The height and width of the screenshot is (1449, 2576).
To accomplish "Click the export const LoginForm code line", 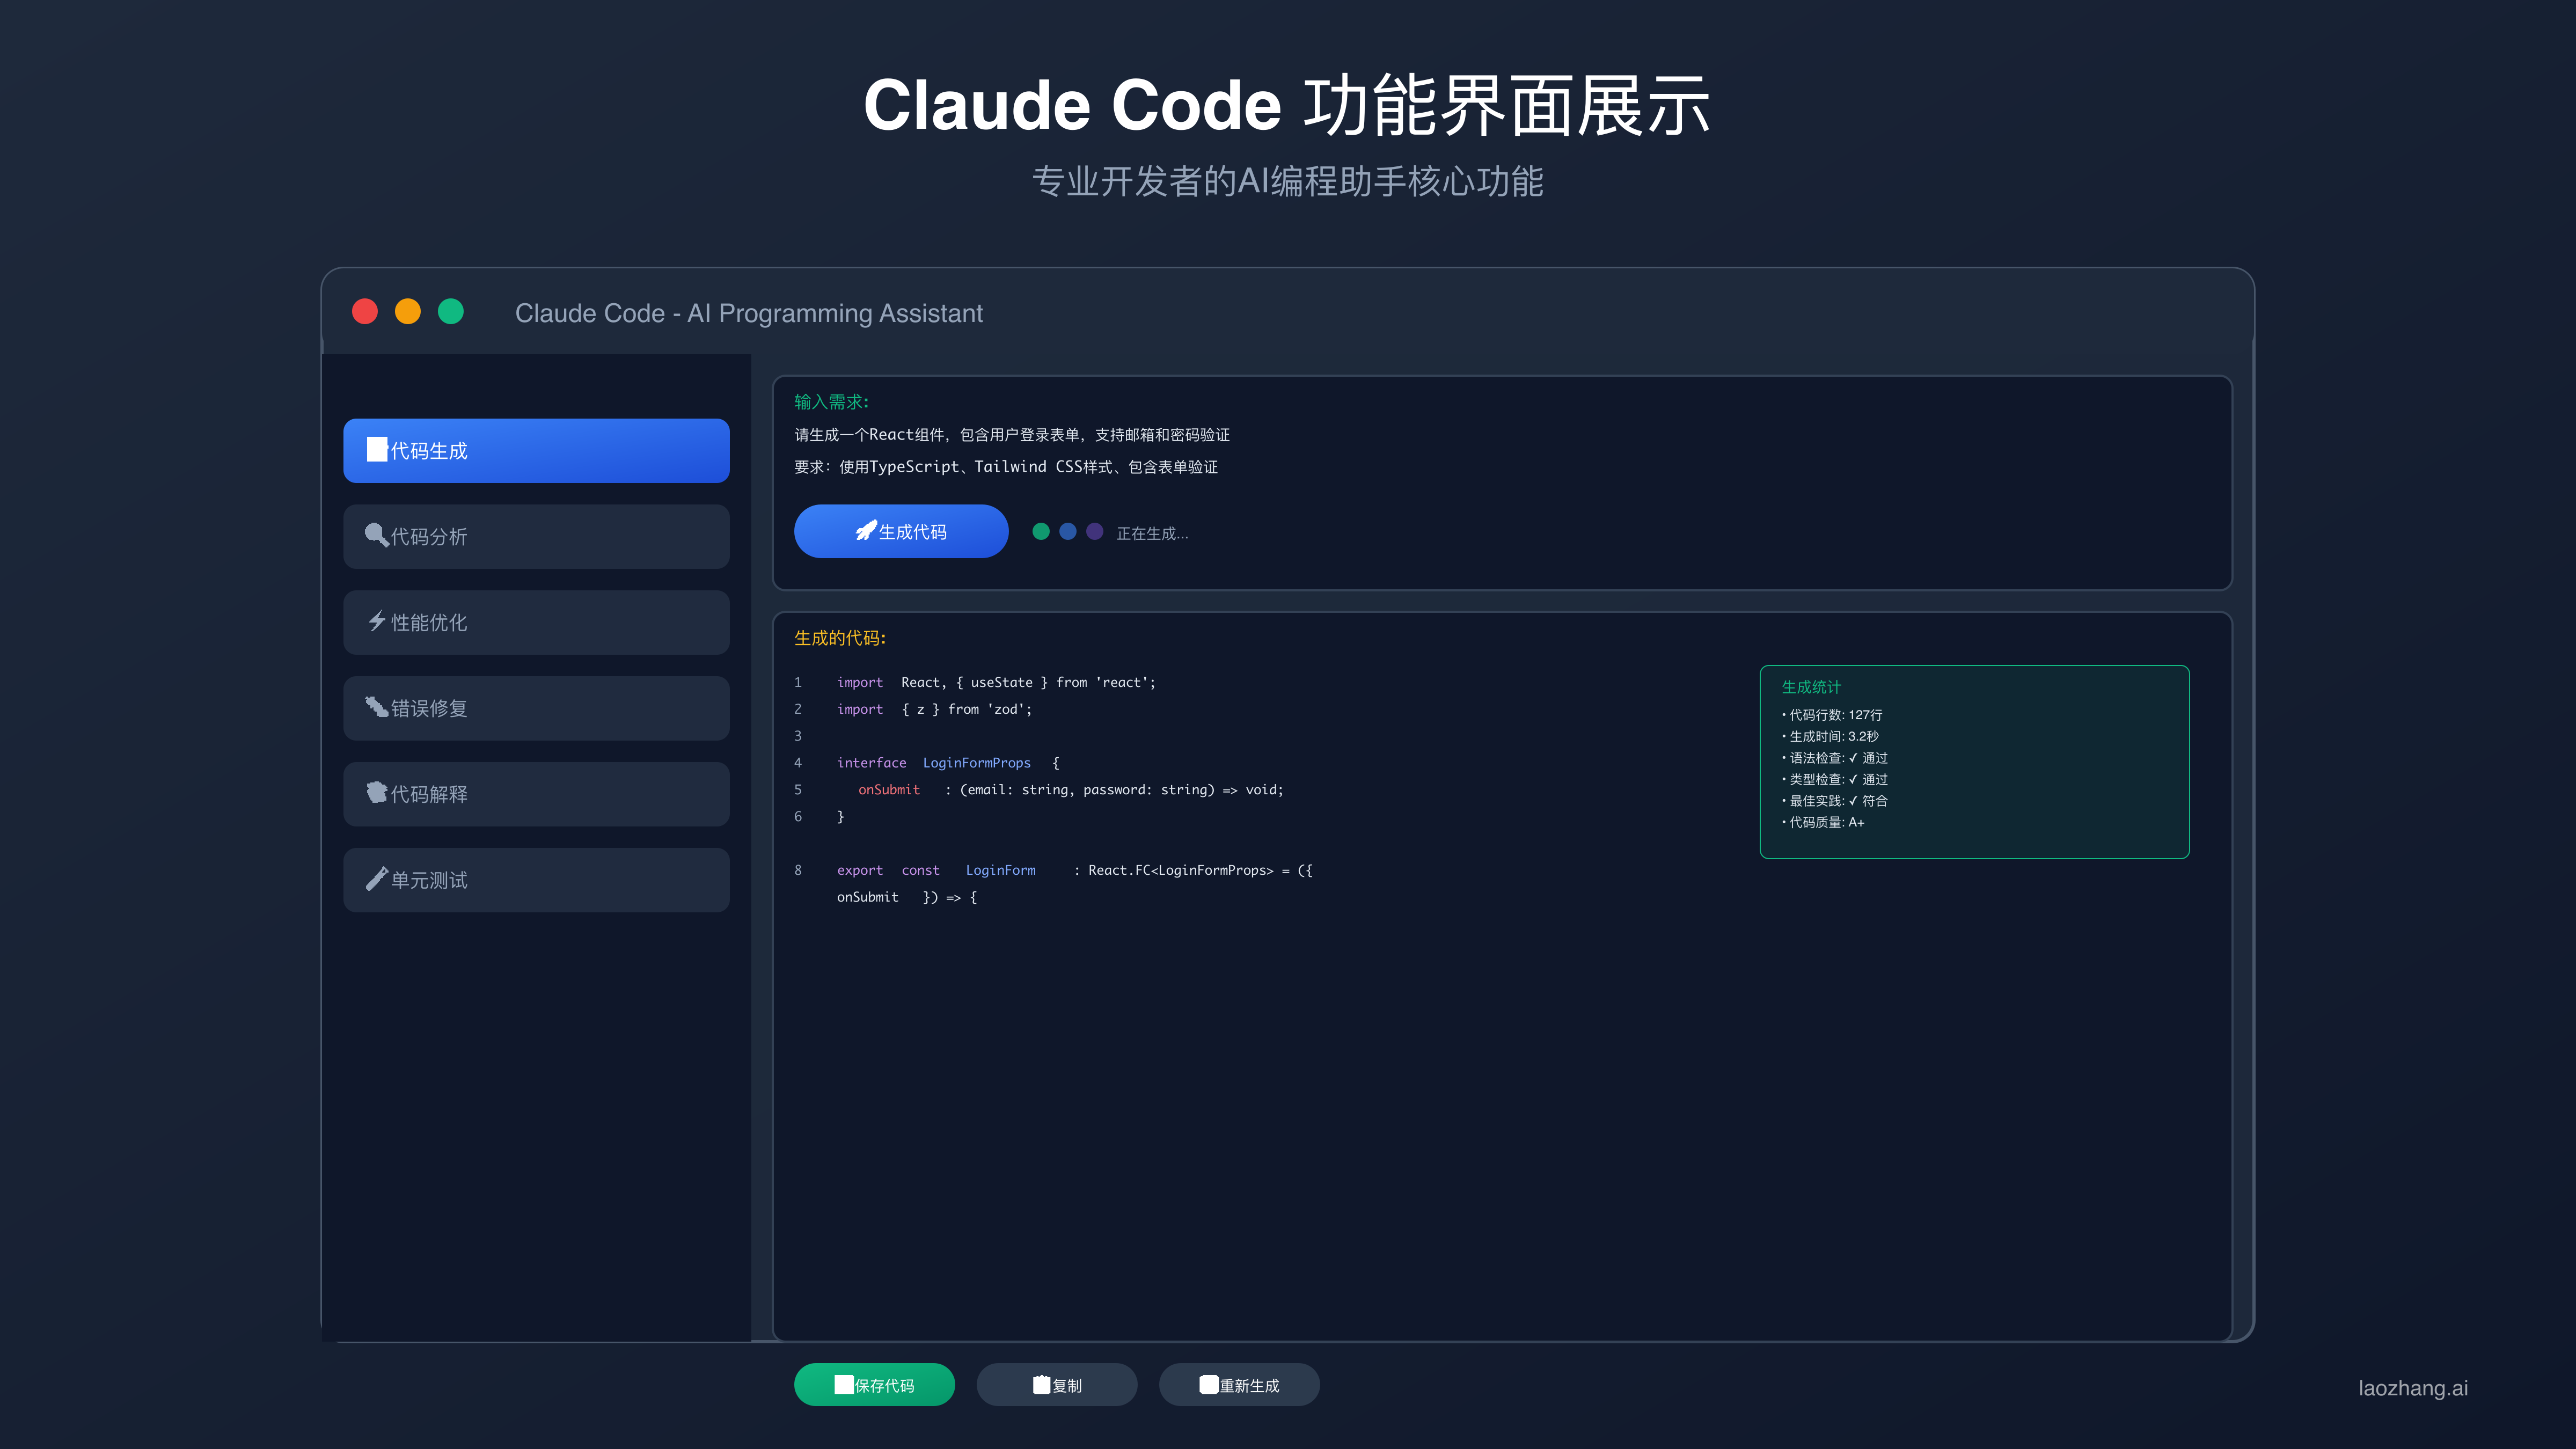I will (1075, 870).
